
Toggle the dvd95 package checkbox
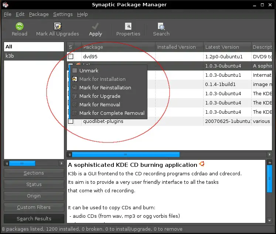point(71,56)
